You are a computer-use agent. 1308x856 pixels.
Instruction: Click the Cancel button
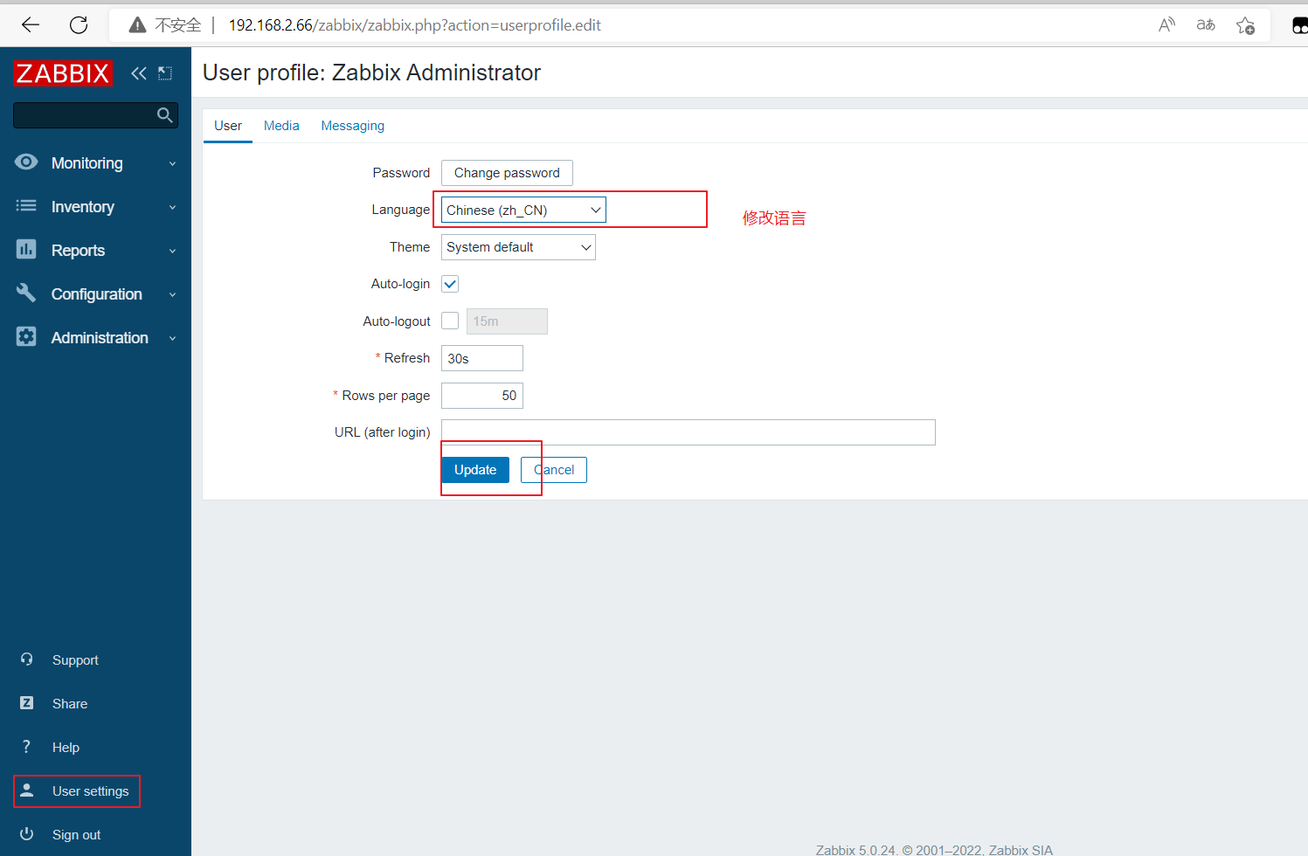pyautogui.click(x=554, y=470)
